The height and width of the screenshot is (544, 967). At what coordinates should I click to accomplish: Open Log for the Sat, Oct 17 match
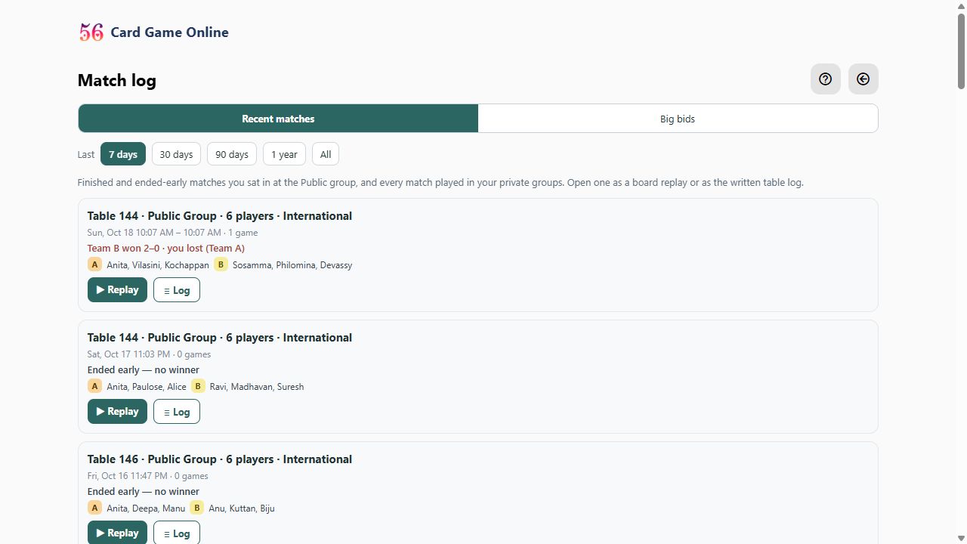[177, 412]
